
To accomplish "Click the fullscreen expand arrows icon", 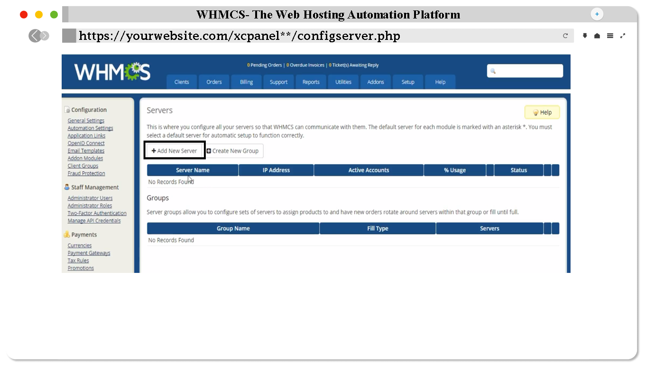I will click(623, 36).
